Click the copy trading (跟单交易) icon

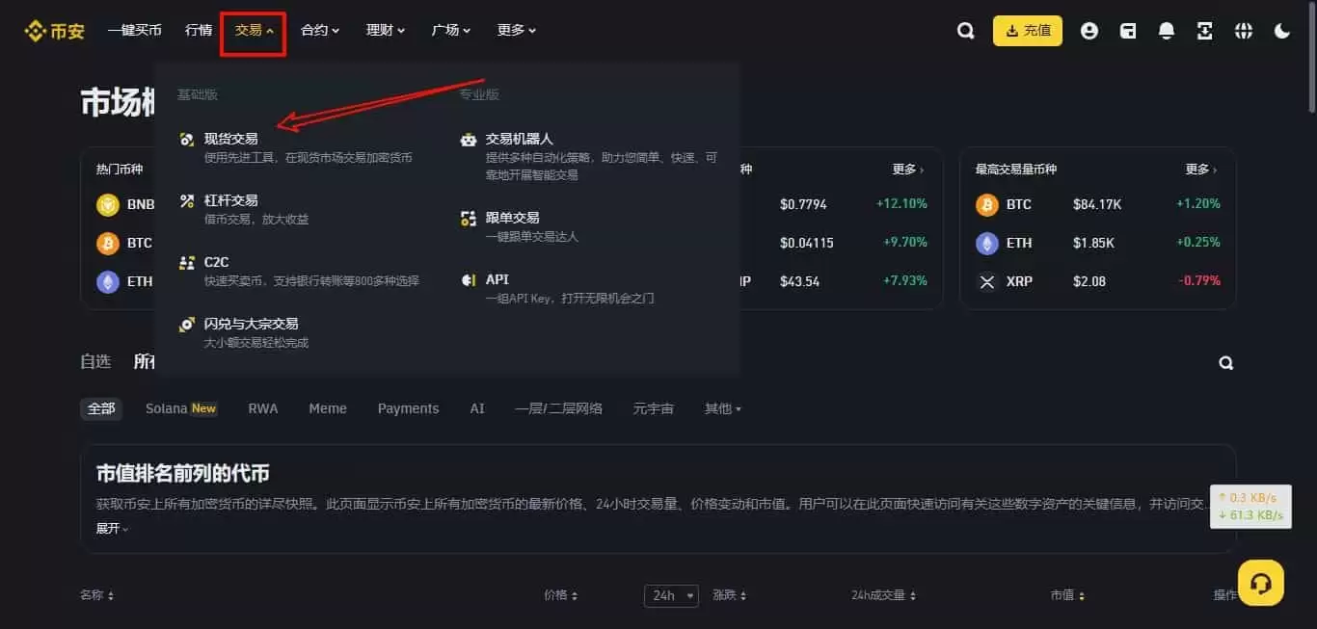point(470,219)
